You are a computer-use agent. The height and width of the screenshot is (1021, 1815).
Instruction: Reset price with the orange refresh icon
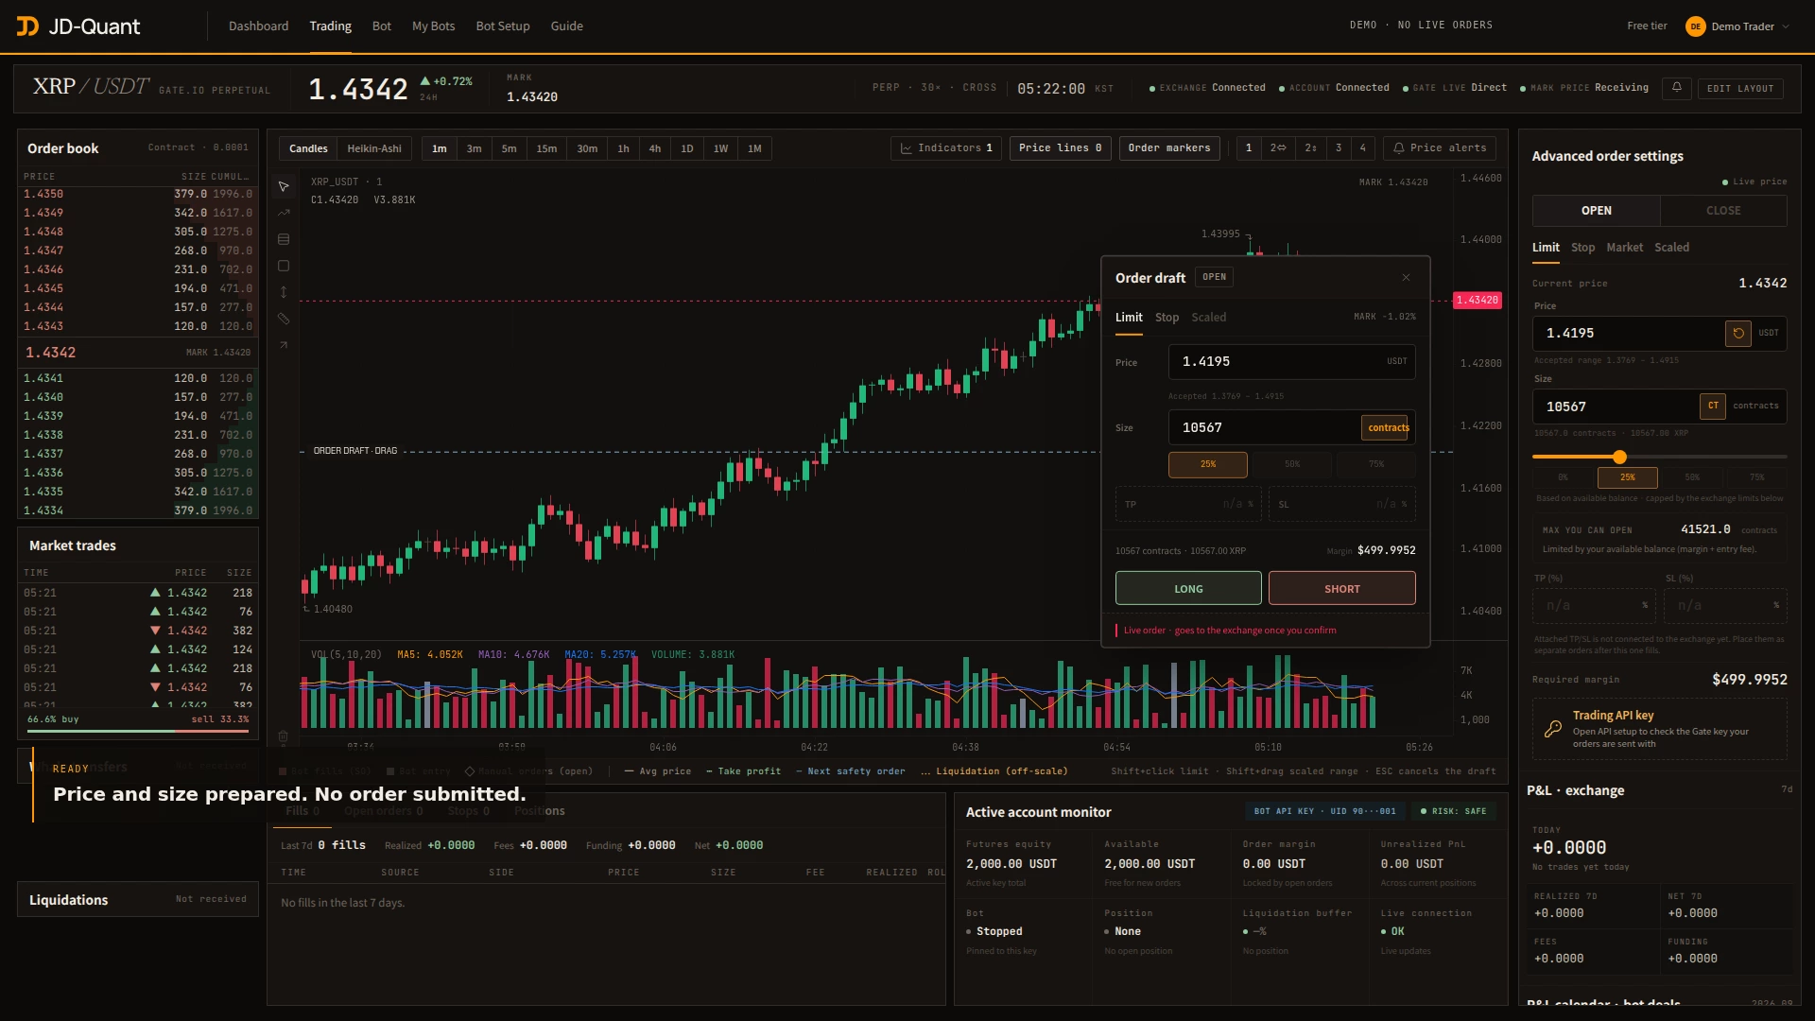[1738, 334]
